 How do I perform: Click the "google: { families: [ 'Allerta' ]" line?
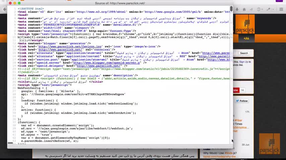tap(51, 91)
